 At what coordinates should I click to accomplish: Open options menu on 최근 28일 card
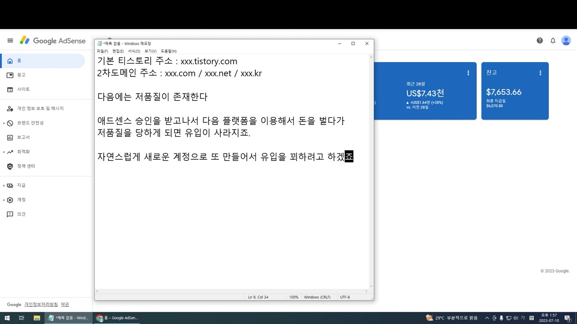coord(468,73)
